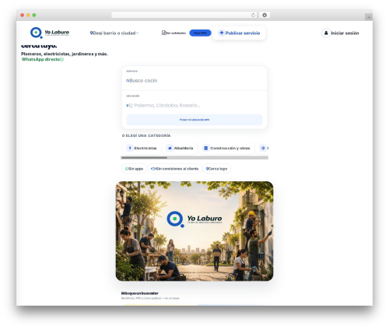Click the house icon on Albañilería chip
The width and height of the screenshot is (389, 329).
(170, 148)
